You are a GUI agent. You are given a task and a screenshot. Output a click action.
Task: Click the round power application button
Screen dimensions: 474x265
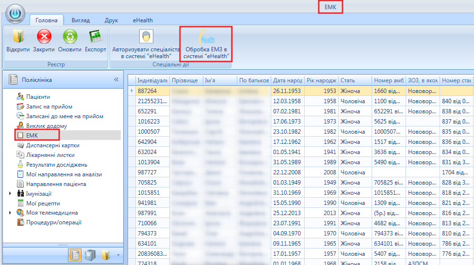[15, 14]
